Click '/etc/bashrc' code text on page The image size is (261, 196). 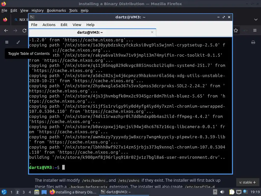[94, 180]
